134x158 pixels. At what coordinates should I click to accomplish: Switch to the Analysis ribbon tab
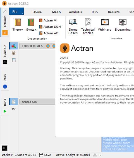75,12
